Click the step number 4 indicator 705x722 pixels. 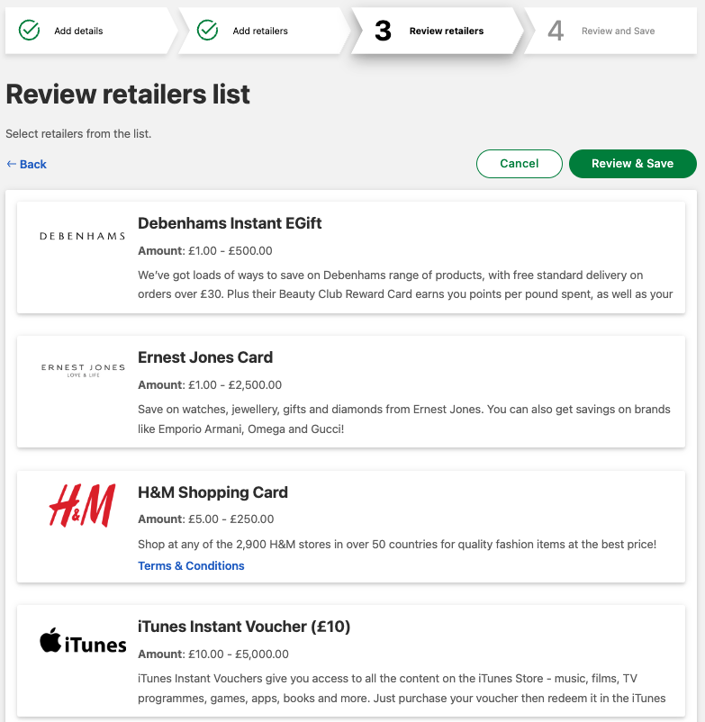556,31
